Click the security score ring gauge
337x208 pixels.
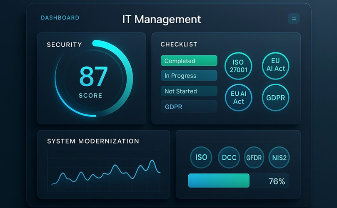(94, 78)
